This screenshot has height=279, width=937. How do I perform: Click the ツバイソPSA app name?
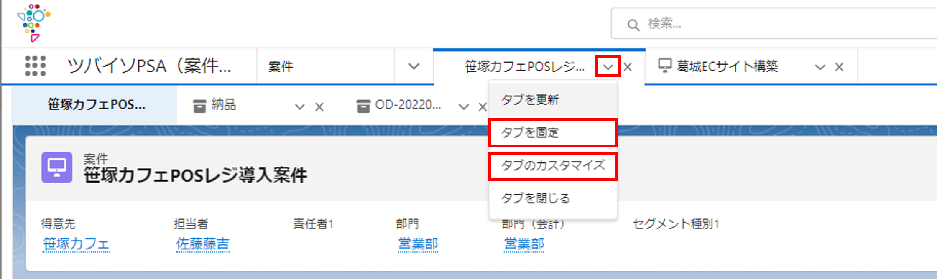point(149,66)
